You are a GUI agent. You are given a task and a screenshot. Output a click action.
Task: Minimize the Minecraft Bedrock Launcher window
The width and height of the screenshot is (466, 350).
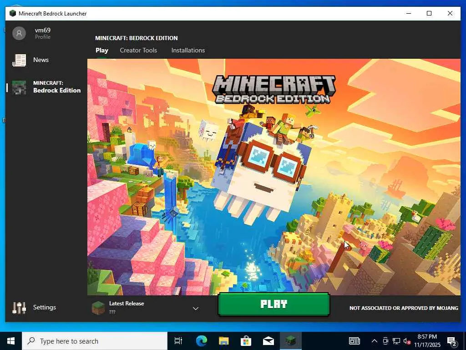tap(409, 13)
